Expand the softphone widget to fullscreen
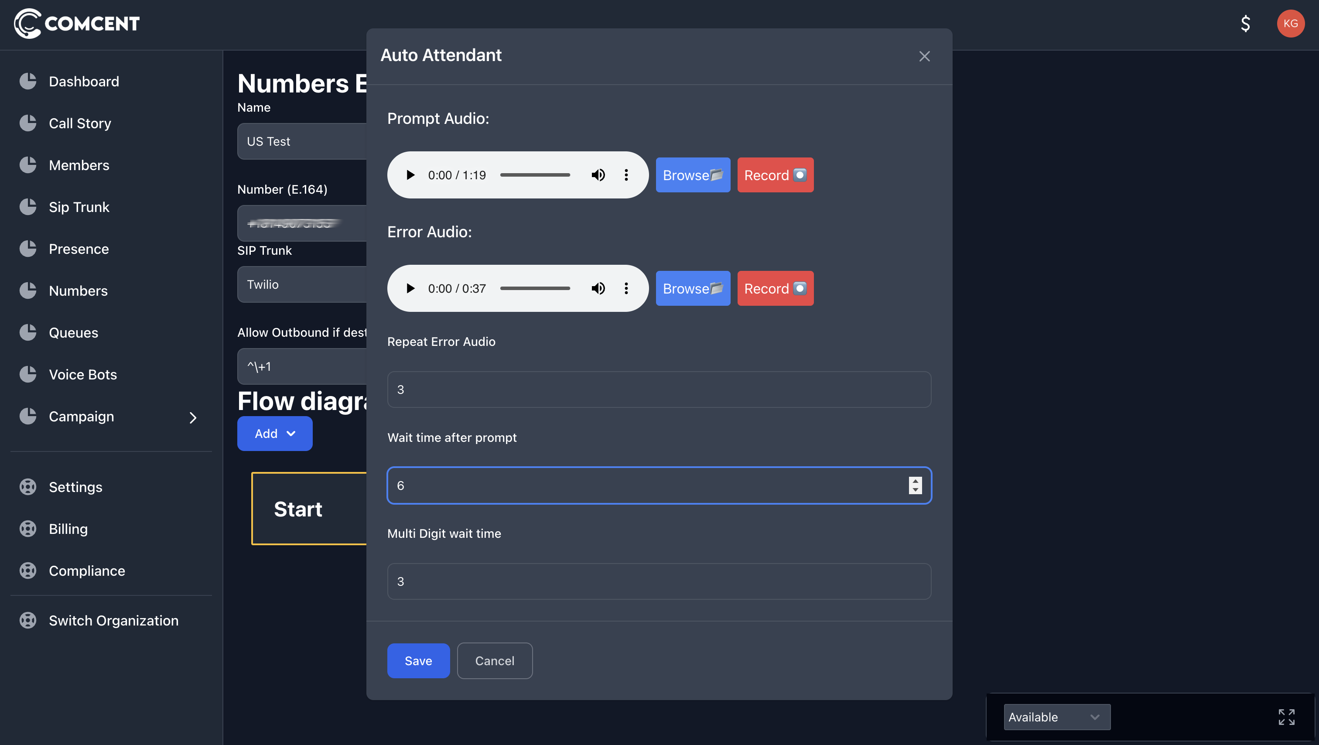The height and width of the screenshot is (745, 1319). click(1286, 717)
